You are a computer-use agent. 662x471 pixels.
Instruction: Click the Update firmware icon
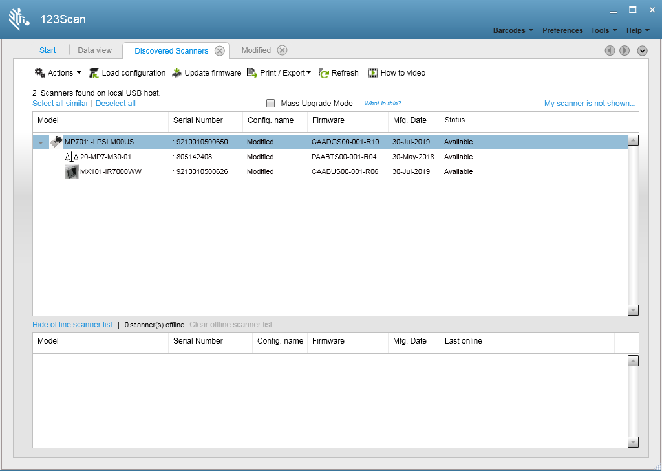176,73
